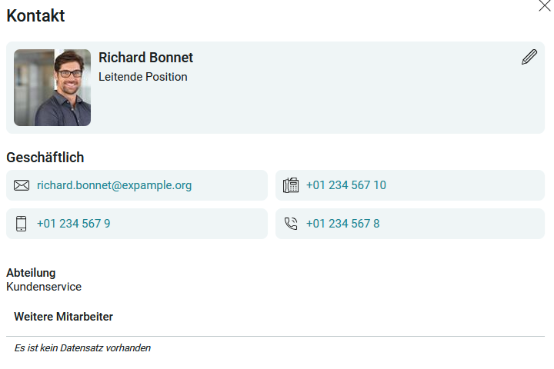Click the Abteilung label
The image size is (554, 369).
31,273
